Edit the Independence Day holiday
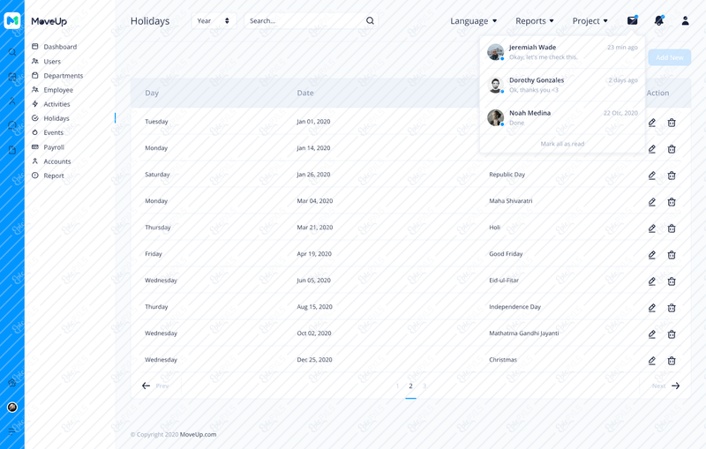Image resolution: width=706 pixels, height=449 pixels. (651, 308)
